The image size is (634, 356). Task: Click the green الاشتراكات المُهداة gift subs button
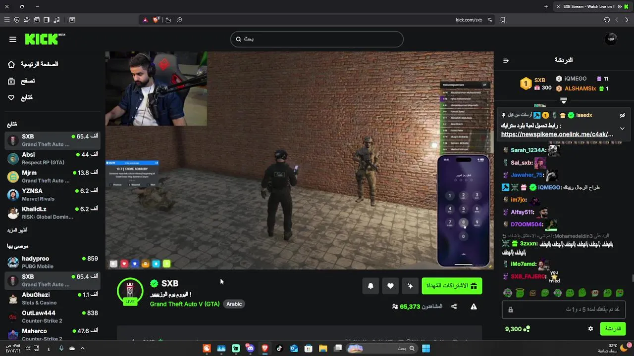click(452, 286)
